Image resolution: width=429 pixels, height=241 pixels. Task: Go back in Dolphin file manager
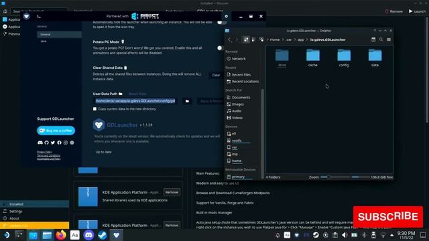230,40
